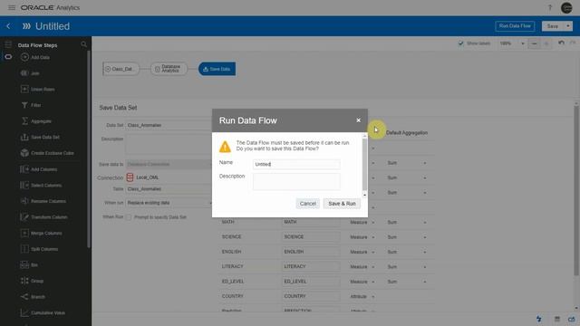Toggle the Show labels checkbox
The image size is (580, 326).
460,43
